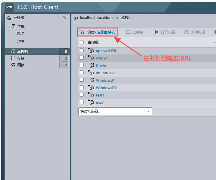Viewport: 216px width, 180px height.
Task: Collapse the Host tree node chevron
Action: pyautogui.click(x=9, y=27)
